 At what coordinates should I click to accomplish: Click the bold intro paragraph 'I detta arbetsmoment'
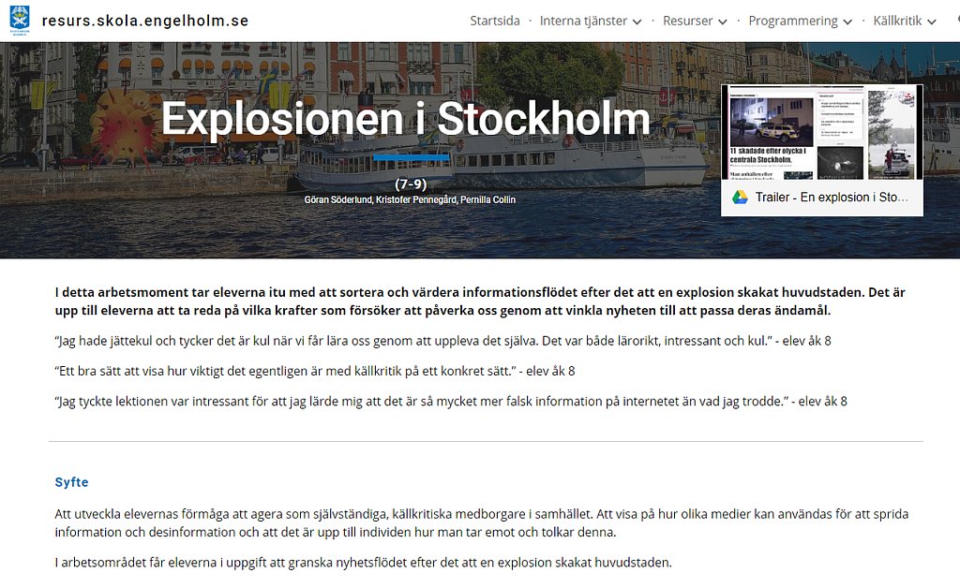[x=480, y=301]
